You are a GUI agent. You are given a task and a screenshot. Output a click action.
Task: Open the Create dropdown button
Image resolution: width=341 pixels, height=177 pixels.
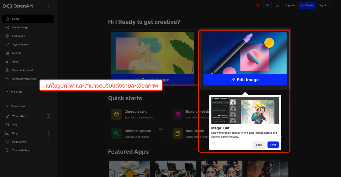(306, 5)
